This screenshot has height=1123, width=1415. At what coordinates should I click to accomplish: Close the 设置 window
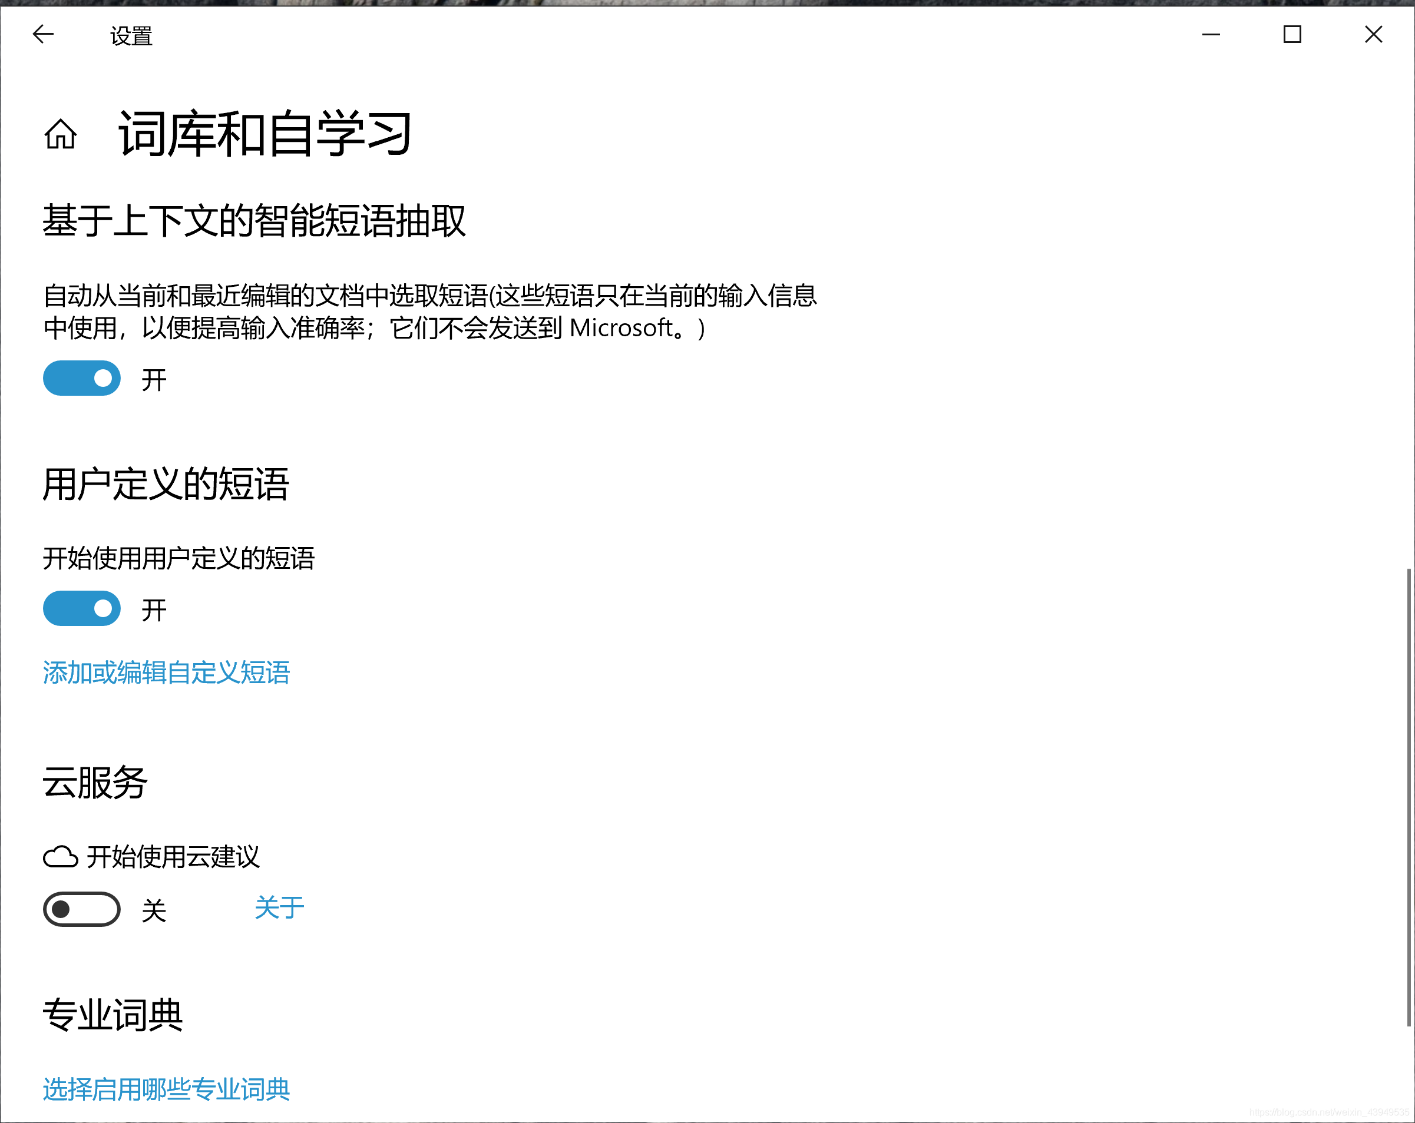tap(1373, 34)
